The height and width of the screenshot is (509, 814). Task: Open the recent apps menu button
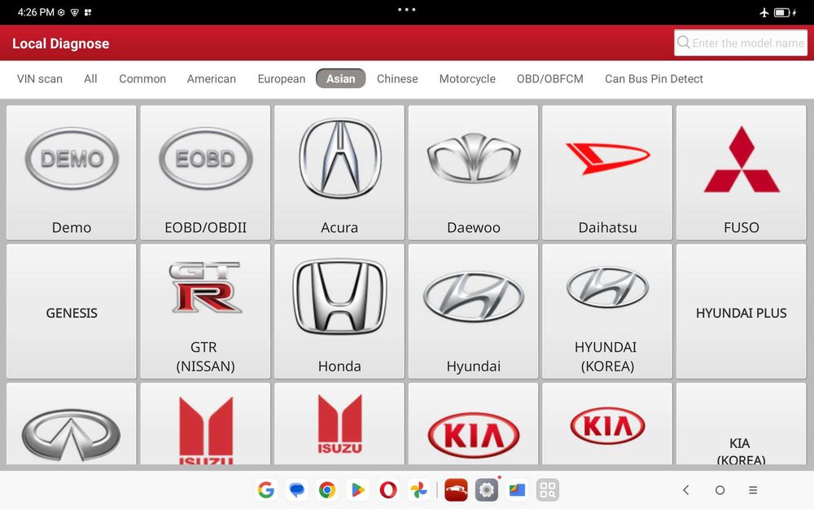753,489
